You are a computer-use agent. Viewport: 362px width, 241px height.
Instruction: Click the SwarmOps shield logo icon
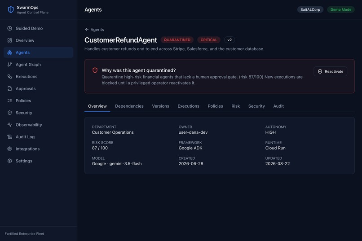(x=11, y=10)
